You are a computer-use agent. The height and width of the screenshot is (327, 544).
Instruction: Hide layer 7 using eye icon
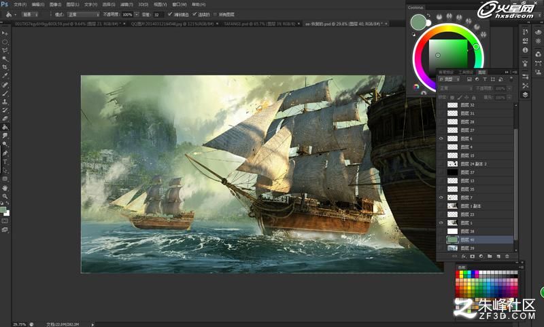click(441, 197)
